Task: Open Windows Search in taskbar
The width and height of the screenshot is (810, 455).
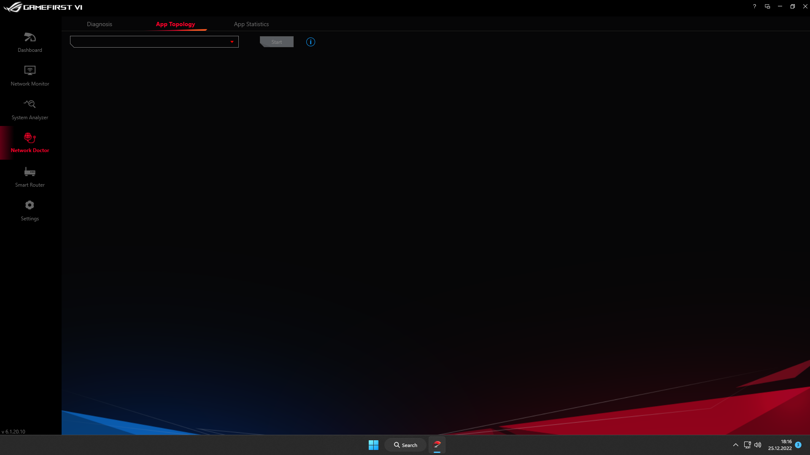Action: (405, 444)
